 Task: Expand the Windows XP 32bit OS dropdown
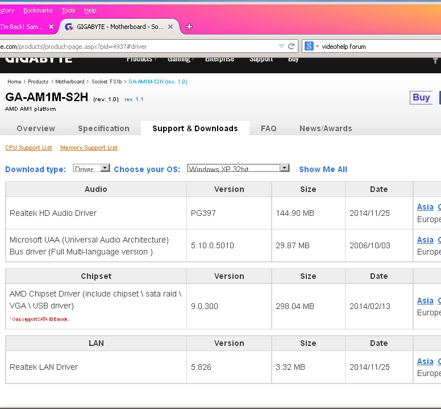pos(238,168)
